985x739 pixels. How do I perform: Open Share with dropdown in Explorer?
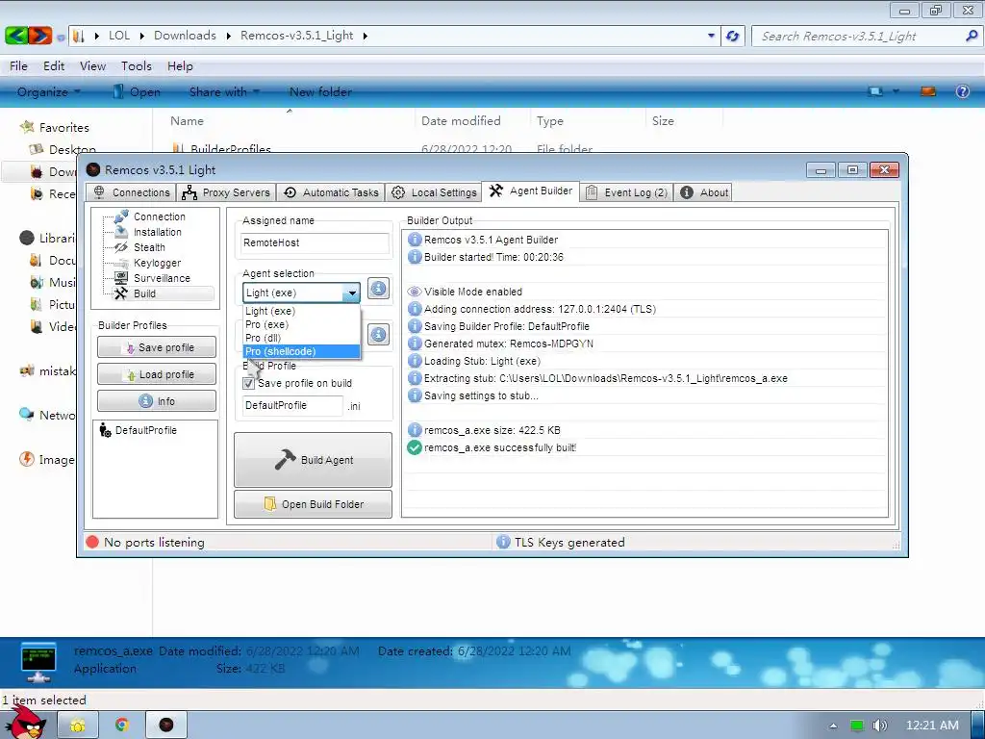(x=224, y=91)
